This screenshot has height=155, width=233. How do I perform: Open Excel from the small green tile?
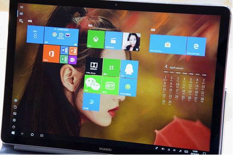click(x=64, y=59)
